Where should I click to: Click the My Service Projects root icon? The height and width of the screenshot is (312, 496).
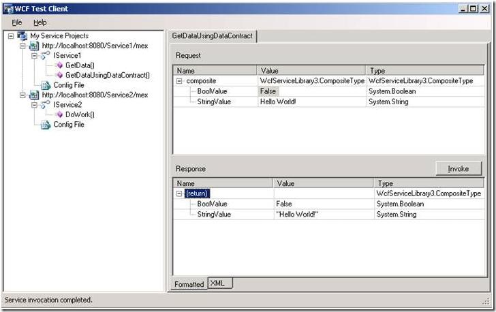click(22, 35)
